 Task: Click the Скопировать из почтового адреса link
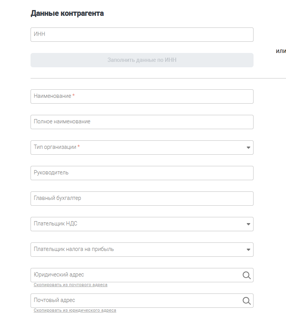[70, 285]
